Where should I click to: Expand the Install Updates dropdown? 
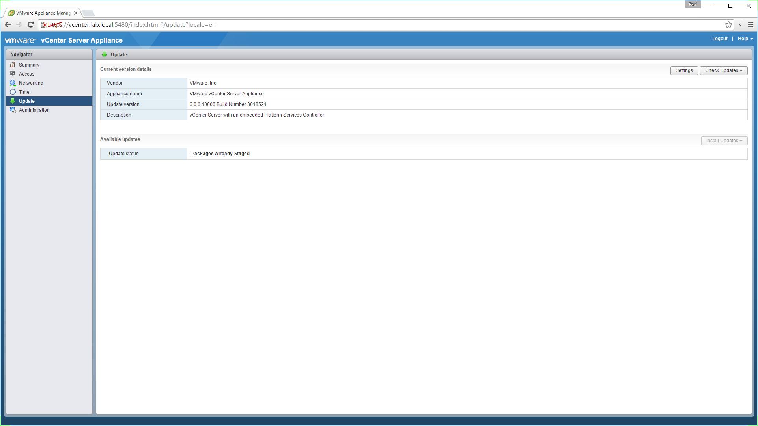724,141
